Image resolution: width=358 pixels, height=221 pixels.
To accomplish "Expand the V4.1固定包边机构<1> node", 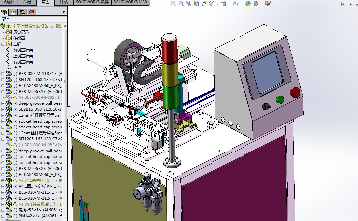I will (x=3, y=186).
